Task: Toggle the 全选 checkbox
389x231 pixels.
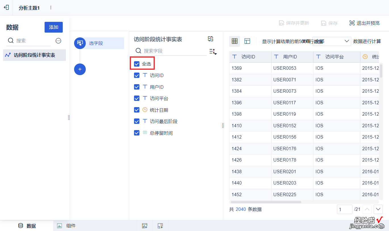Action: pos(137,64)
